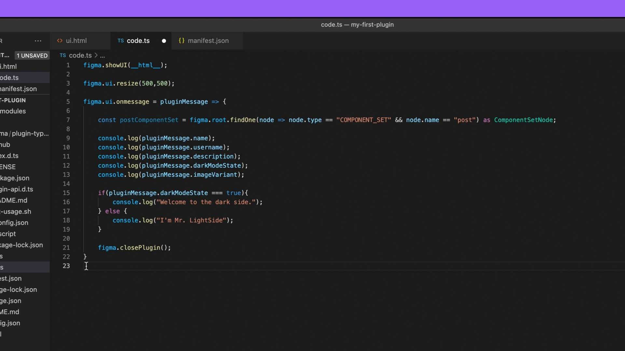Click the TS icon in the breadcrumb
The height and width of the screenshot is (351, 625).
pos(63,56)
